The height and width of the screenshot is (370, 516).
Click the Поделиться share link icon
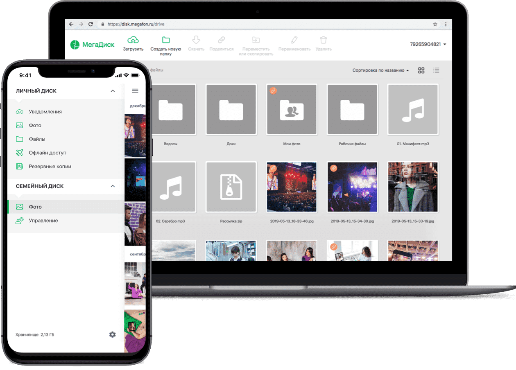click(x=221, y=40)
